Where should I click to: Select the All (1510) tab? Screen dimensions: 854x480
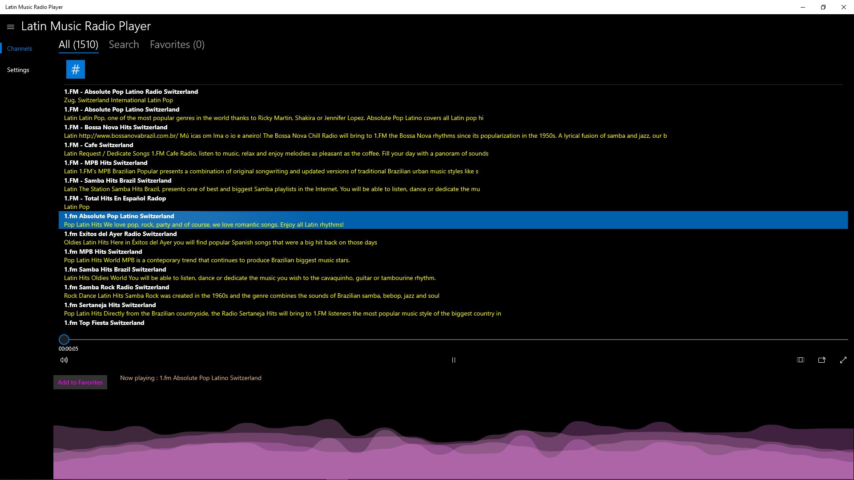[x=78, y=44]
